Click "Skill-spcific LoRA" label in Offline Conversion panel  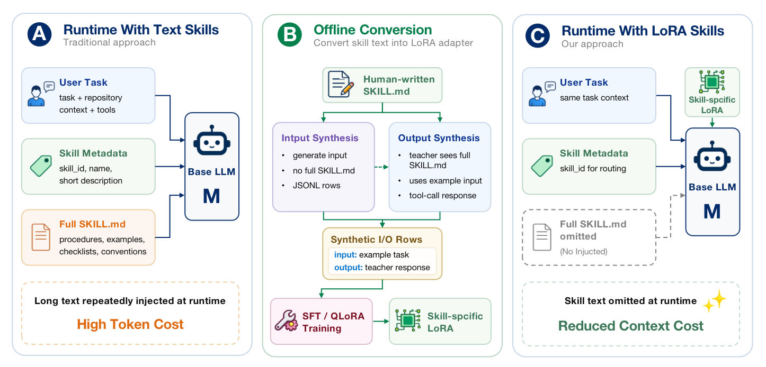(x=455, y=322)
